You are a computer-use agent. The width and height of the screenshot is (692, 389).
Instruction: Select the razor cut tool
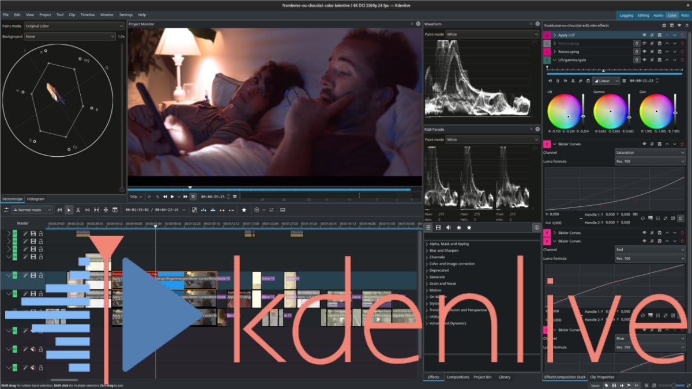pos(78,210)
